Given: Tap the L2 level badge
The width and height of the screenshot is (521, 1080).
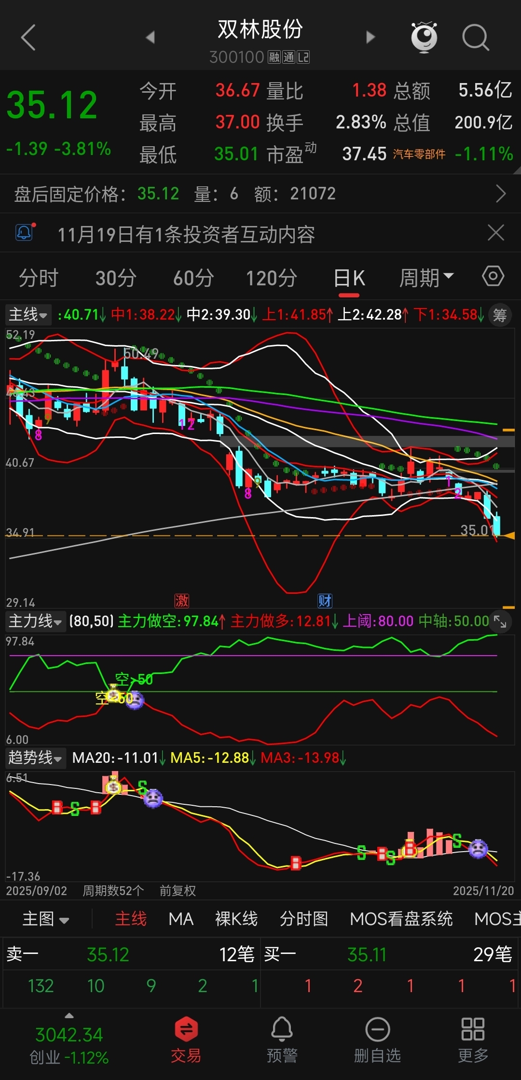Looking at the screenshot, I should pos(303,57).
